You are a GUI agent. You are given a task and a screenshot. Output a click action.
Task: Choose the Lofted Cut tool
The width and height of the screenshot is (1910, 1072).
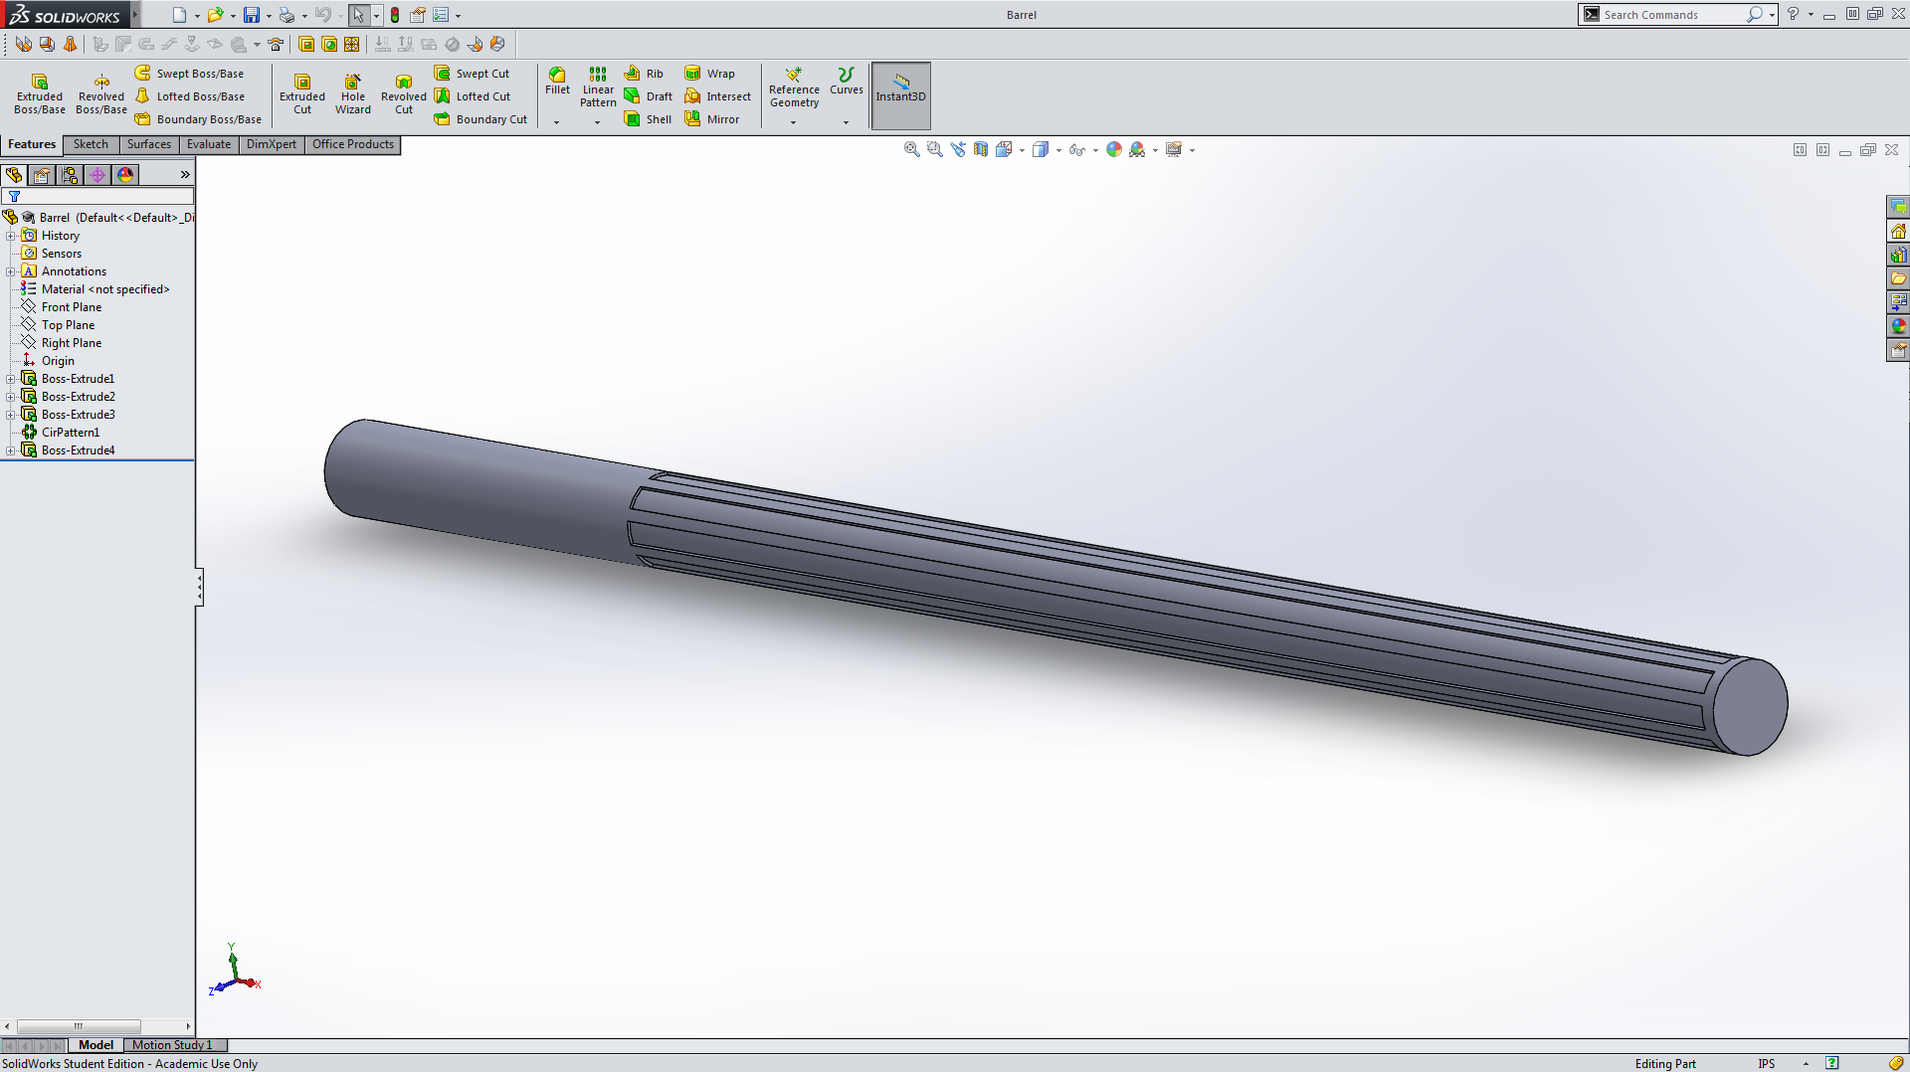click(473, 96)
